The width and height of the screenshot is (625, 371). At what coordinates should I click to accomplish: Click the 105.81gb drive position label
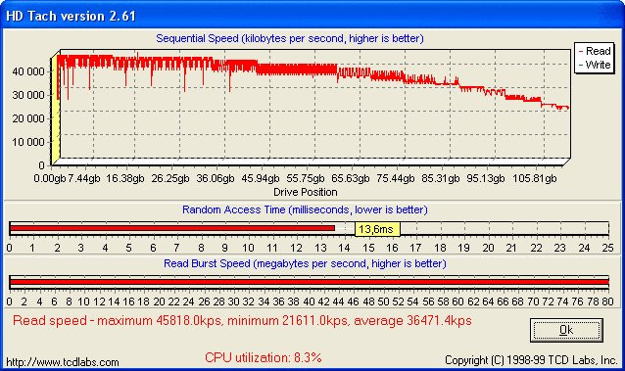click(535, 178)
